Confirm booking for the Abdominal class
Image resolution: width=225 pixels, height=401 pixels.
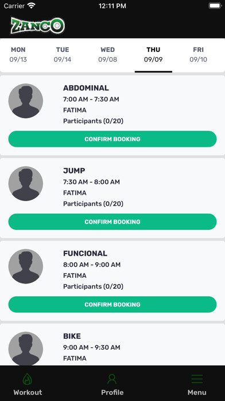[x=113, y=139]
